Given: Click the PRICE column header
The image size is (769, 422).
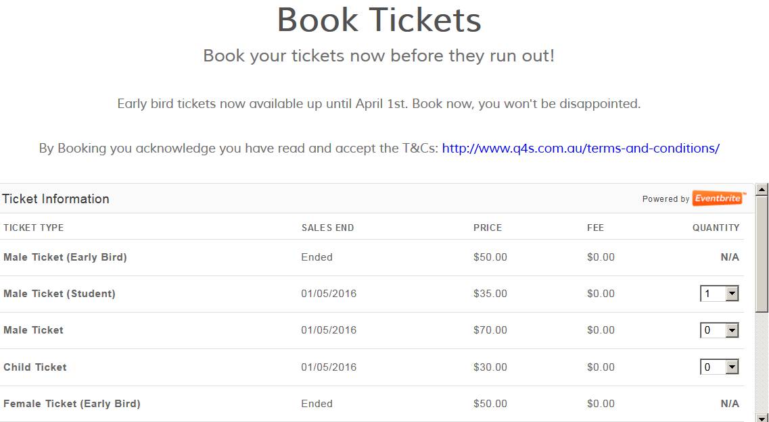Looking at the screenshot, I should click(488, 228).
